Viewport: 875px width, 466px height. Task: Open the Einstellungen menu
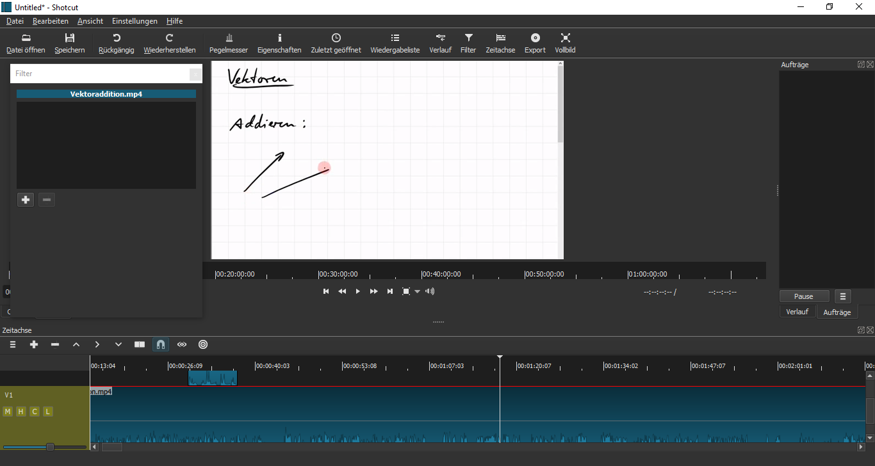click(x=135, y=21)
